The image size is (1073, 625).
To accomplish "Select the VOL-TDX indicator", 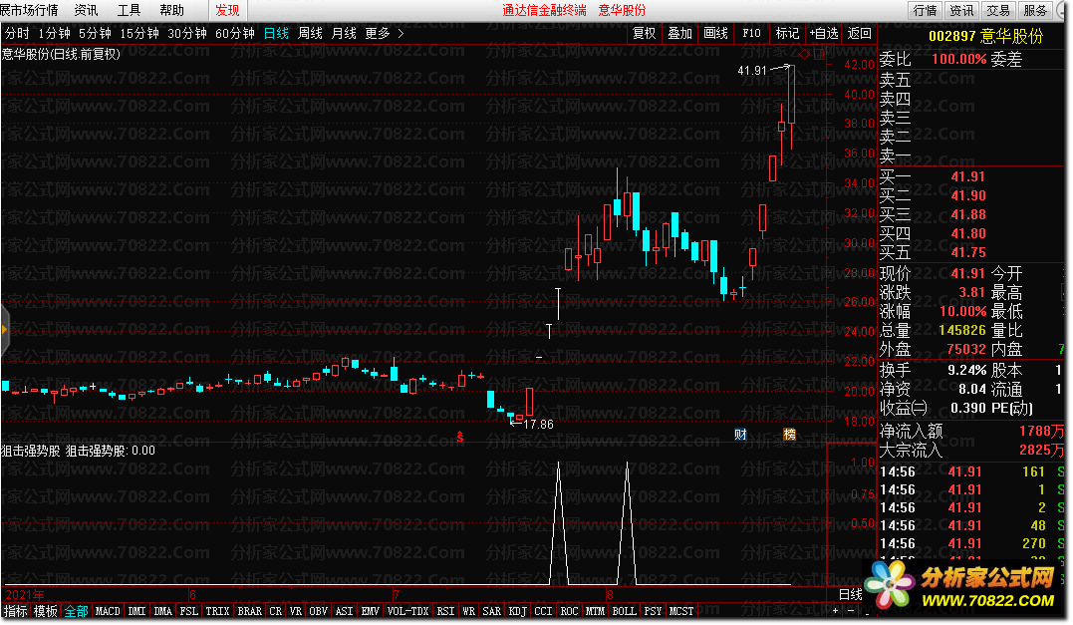I will 407,611.
